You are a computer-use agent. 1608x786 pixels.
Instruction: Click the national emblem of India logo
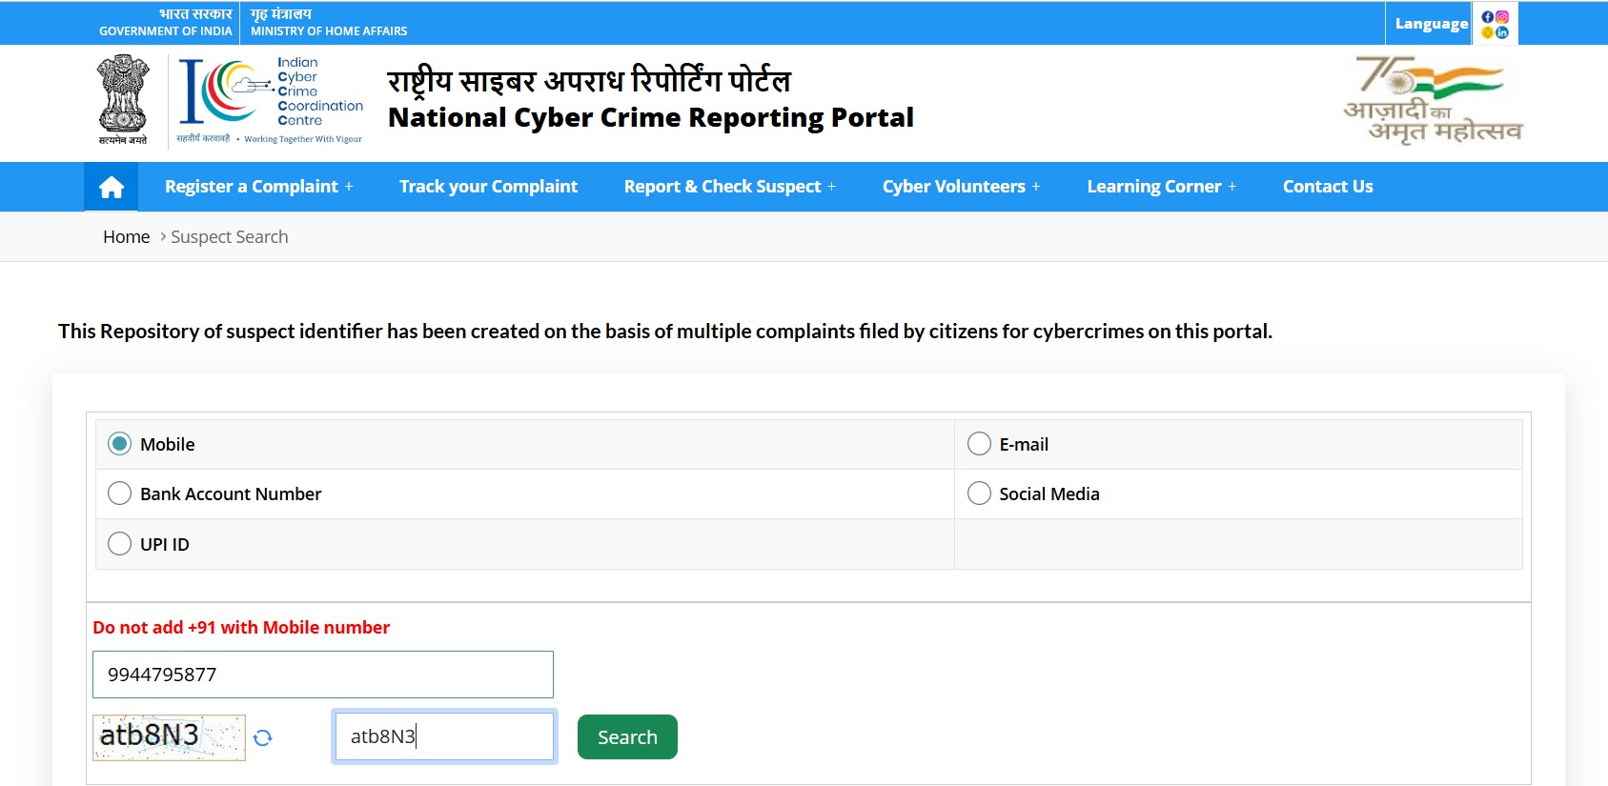[x=123, y=100]
